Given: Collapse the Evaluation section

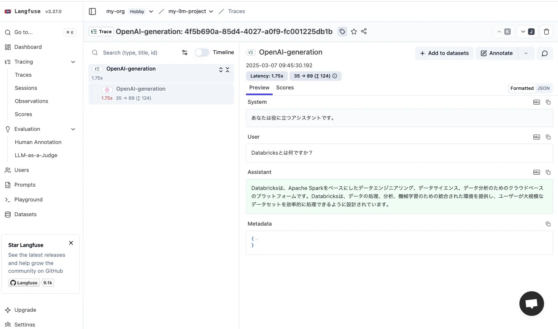Looking at the screenshot, I should (x=73, y=129).
